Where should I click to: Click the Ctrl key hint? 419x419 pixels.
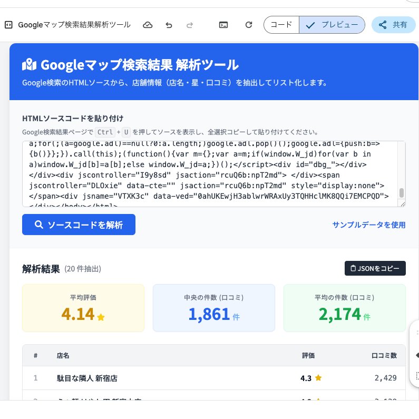coord(105,132)
